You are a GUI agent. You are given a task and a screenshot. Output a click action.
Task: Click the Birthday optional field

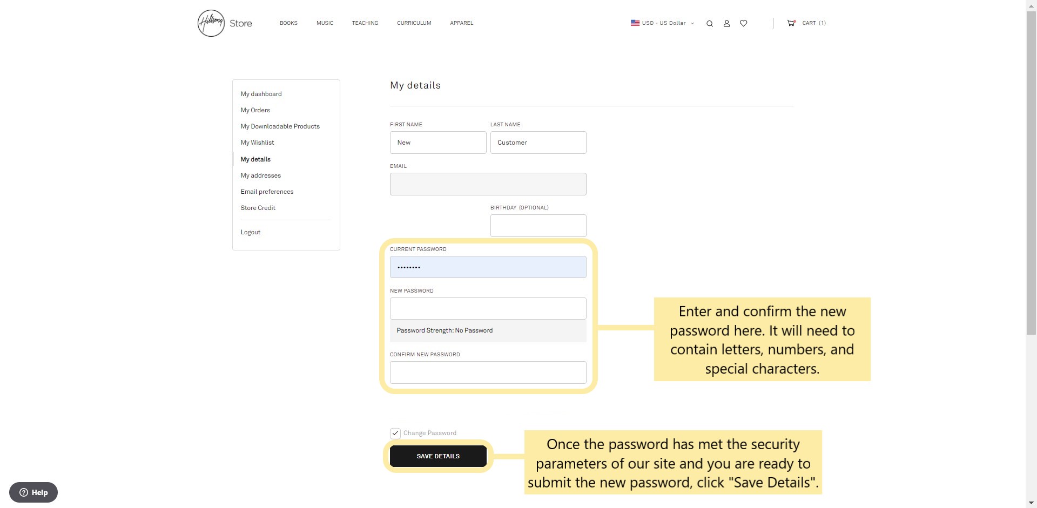point(538,226)
